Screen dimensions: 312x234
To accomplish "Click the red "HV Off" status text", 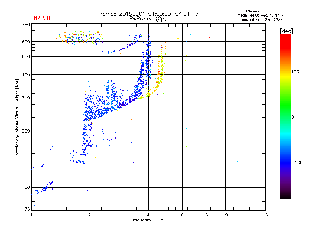I will 42,18.
